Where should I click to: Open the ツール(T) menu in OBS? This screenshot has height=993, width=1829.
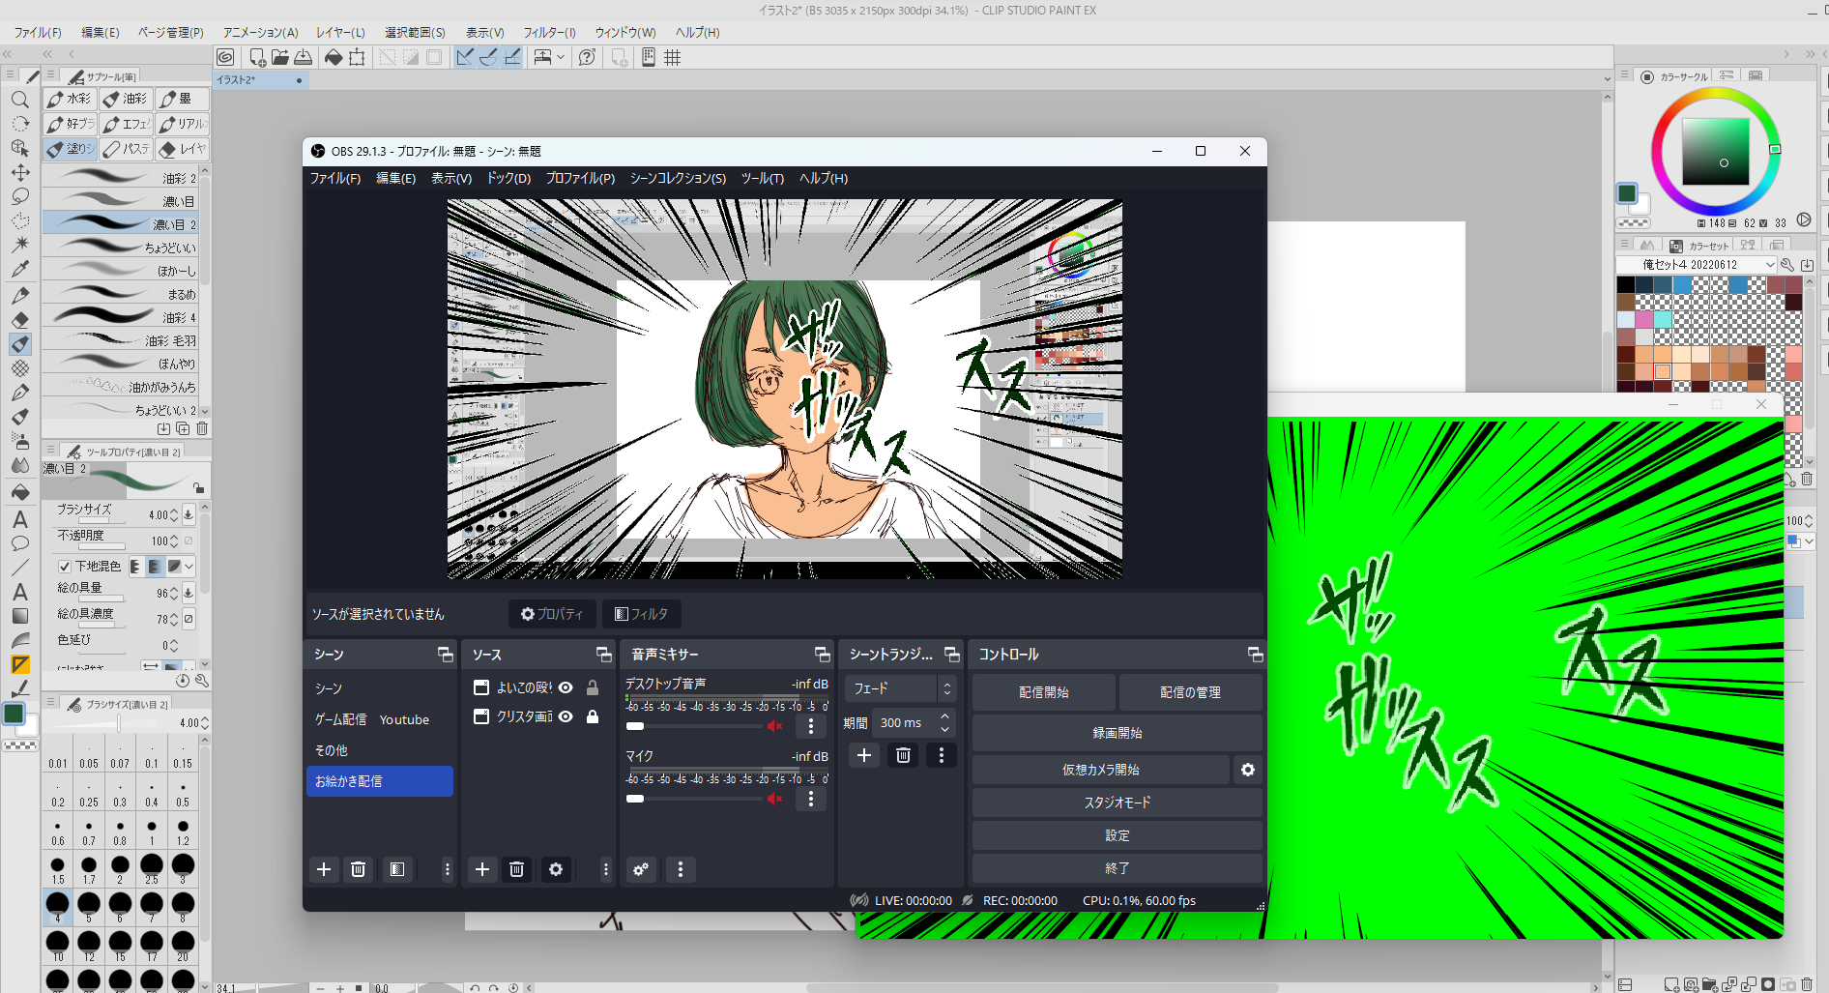[x=763, y=178]
